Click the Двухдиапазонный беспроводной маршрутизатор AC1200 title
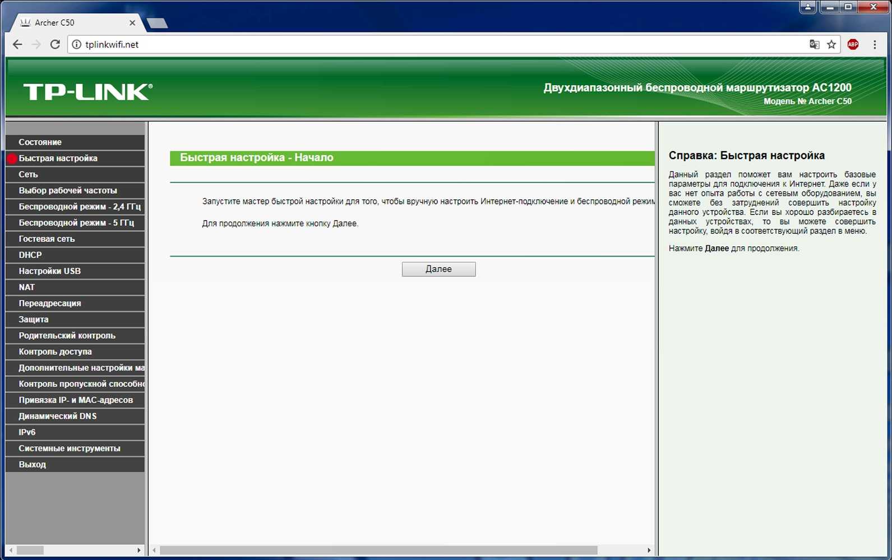Viewport: 892px width, 560px height. point(697,88)
